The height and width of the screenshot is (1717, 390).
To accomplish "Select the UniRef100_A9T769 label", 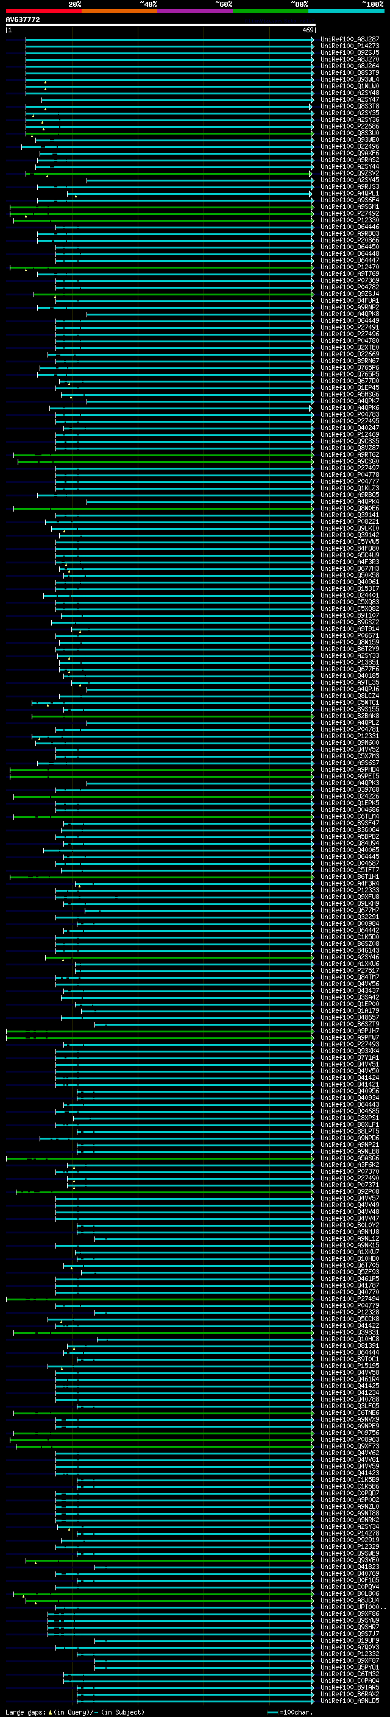I will point(350,273).
